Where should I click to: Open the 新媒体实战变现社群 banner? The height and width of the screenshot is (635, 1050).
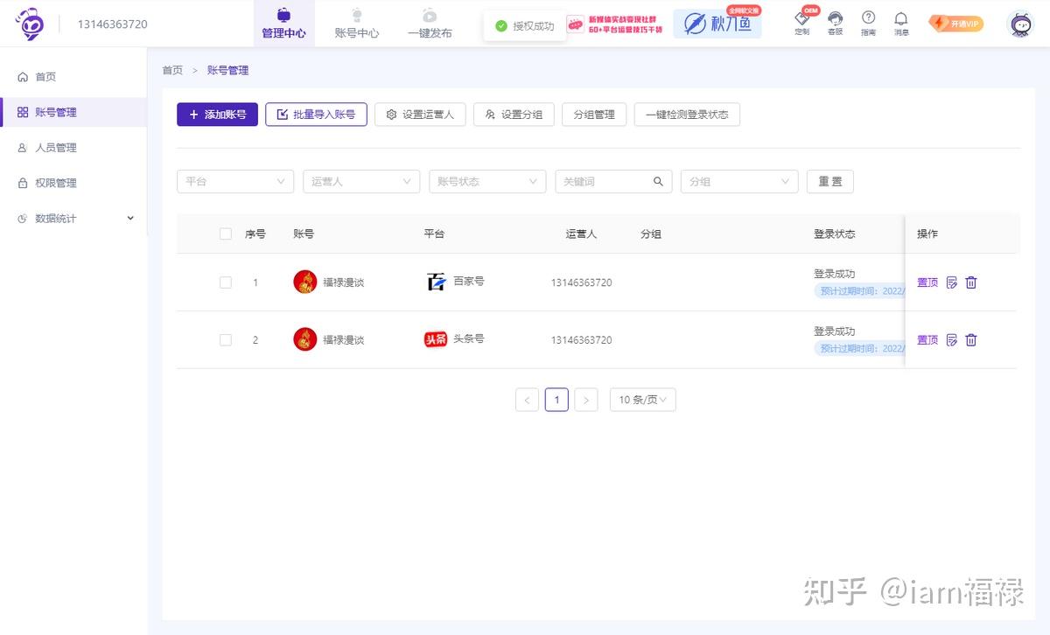[615, 24]
